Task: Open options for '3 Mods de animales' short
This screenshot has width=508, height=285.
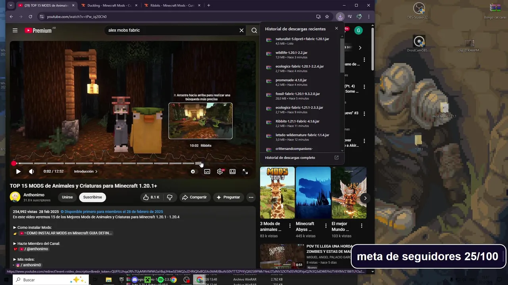Action: (290, 226)
